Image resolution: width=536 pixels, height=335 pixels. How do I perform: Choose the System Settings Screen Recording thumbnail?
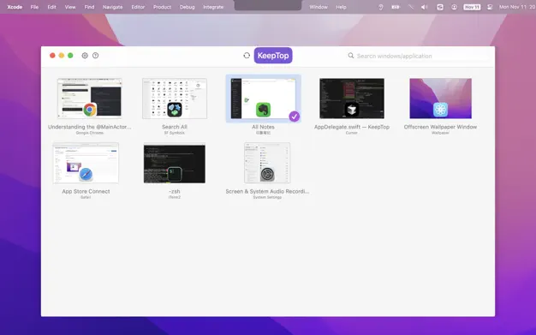(267, 163)
